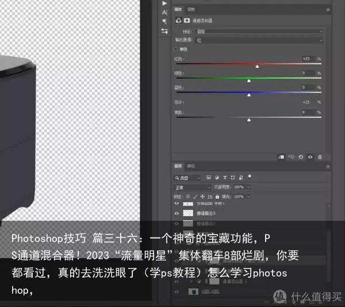Open the 预设 preset dropdown
Image resolution: width=345 pixels, height=307 pixels.
point(259,32)
